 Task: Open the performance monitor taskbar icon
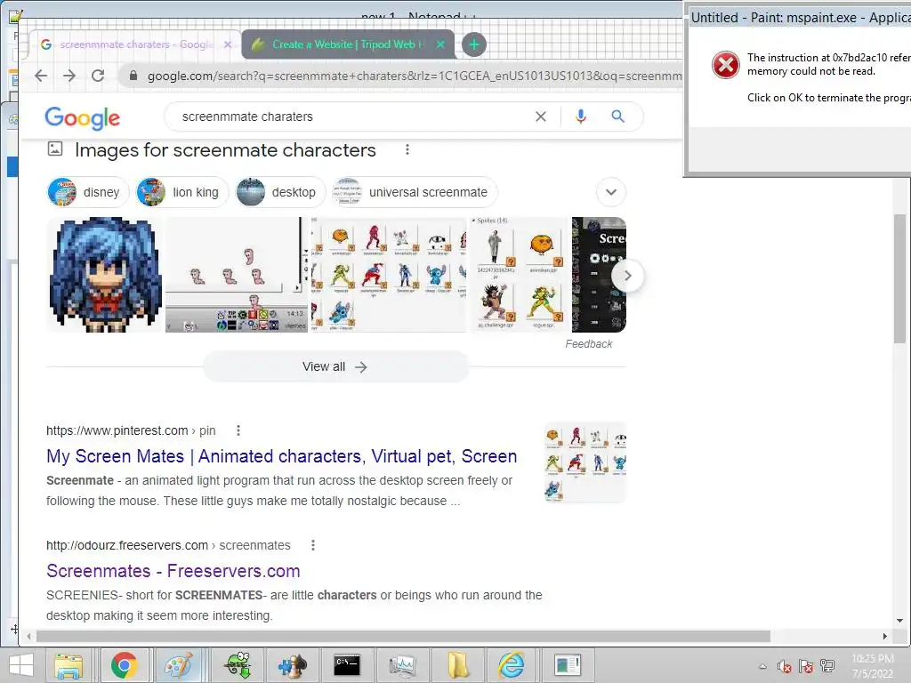click(402, 665)
